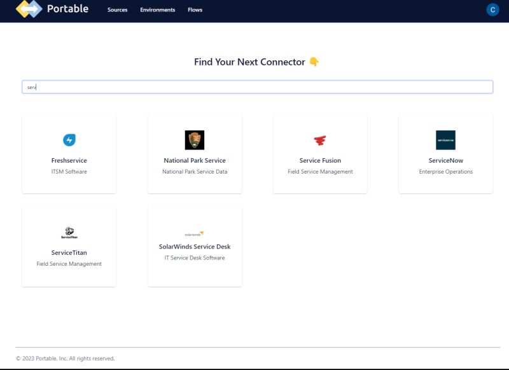Click the National Park Service arrowhead logo
The image size is (509, 370).
pyautogui.click(x=194, y=140)
